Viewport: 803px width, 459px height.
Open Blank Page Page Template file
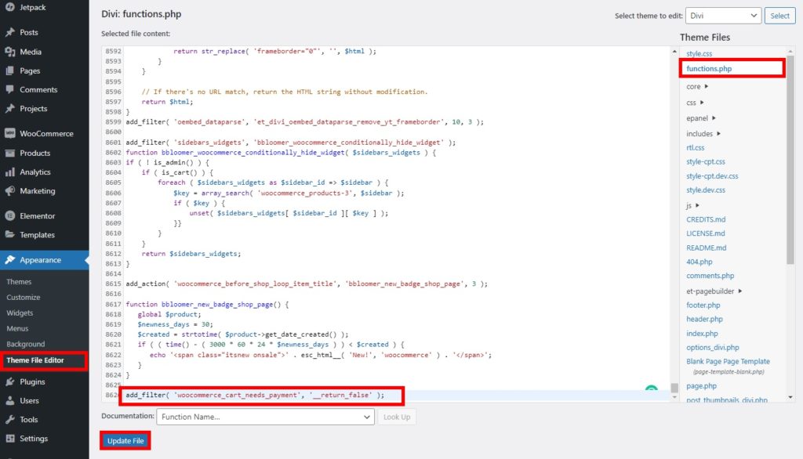(728, 362)
